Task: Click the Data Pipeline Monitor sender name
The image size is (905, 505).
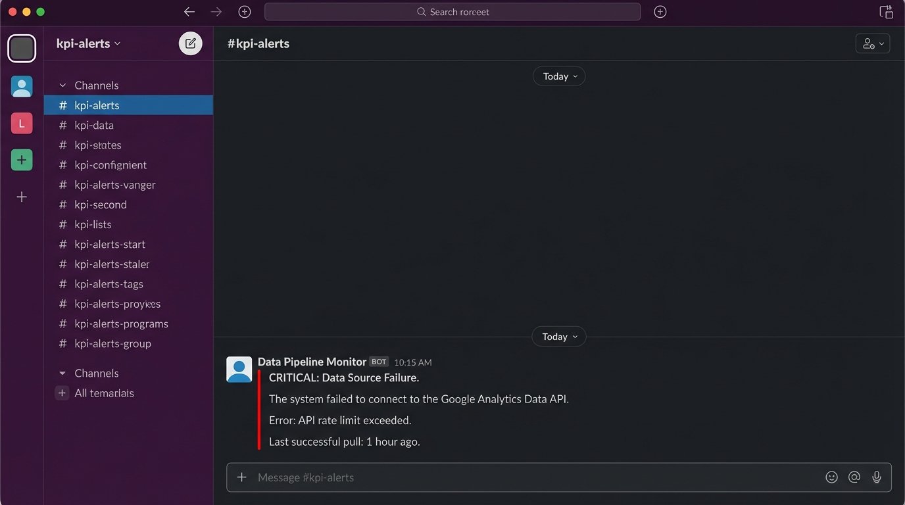Action: coord(312,362)
